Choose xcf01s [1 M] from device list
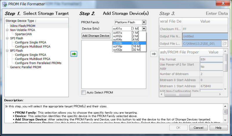Viewport: 232px width, 136px height. click(129, 33)
